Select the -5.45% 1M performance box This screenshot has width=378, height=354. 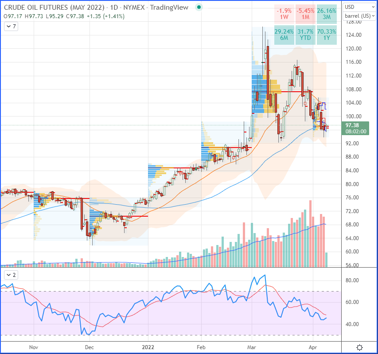tap(305, 14)
